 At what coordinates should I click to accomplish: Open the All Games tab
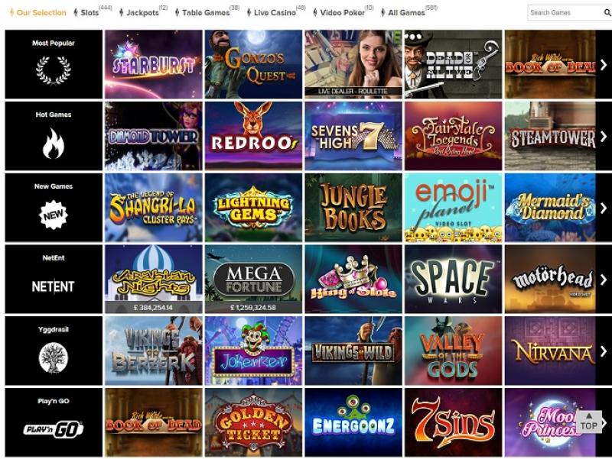pyautogui.click(x=406, y=12)
